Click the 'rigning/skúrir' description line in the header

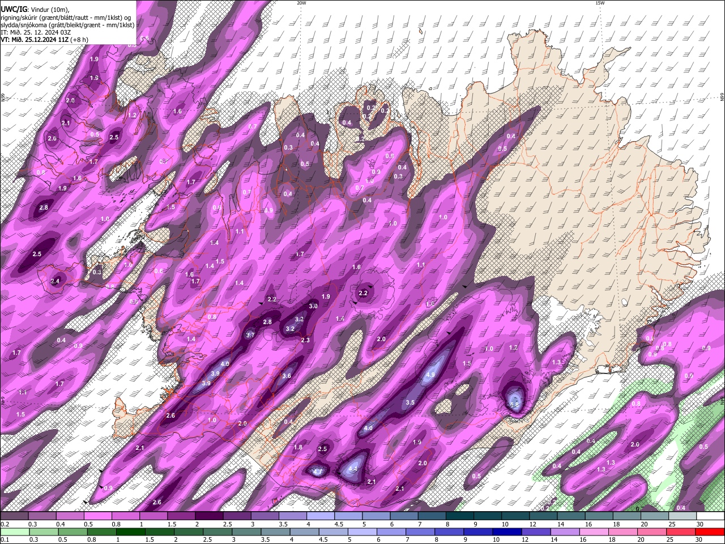click(x=66, y=18)
